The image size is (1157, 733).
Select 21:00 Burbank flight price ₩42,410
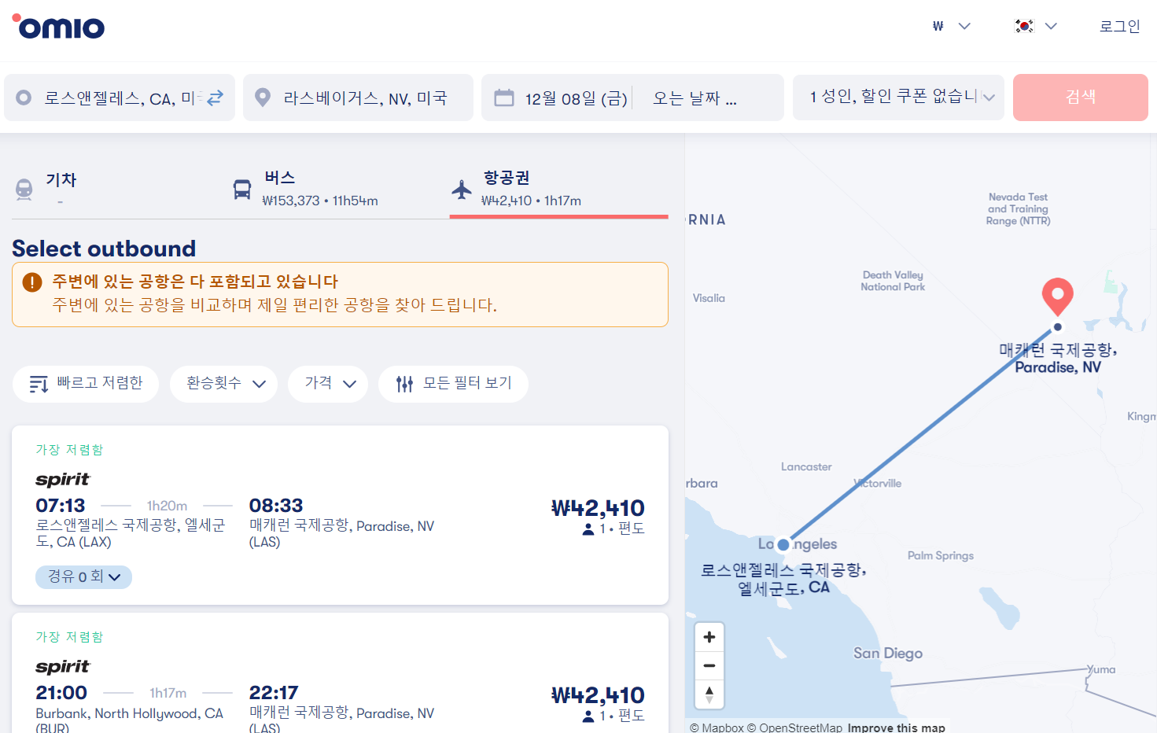coord(598,695)
